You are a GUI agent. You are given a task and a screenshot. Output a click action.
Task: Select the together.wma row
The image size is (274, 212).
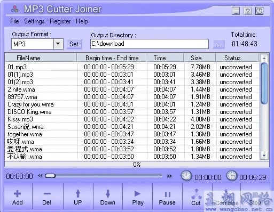[132, 134]
